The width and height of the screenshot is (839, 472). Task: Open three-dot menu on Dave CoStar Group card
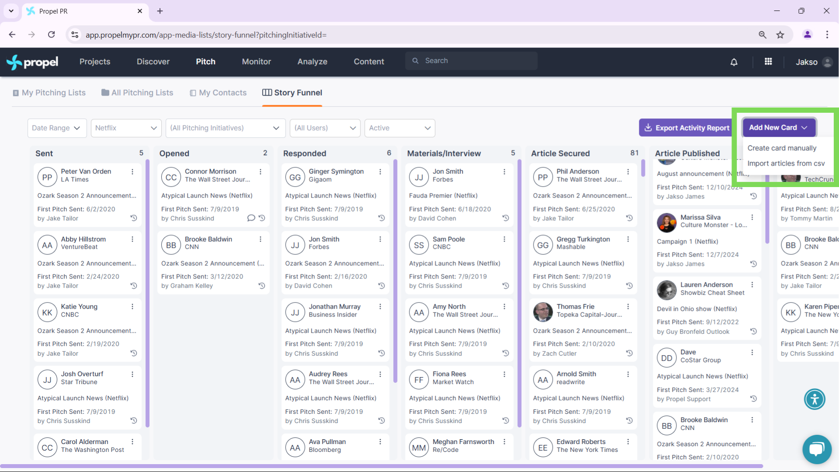point(752,352)
